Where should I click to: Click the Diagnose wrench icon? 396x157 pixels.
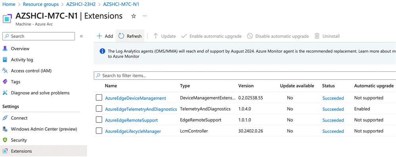pyautogui.click(x=5, y=93)
